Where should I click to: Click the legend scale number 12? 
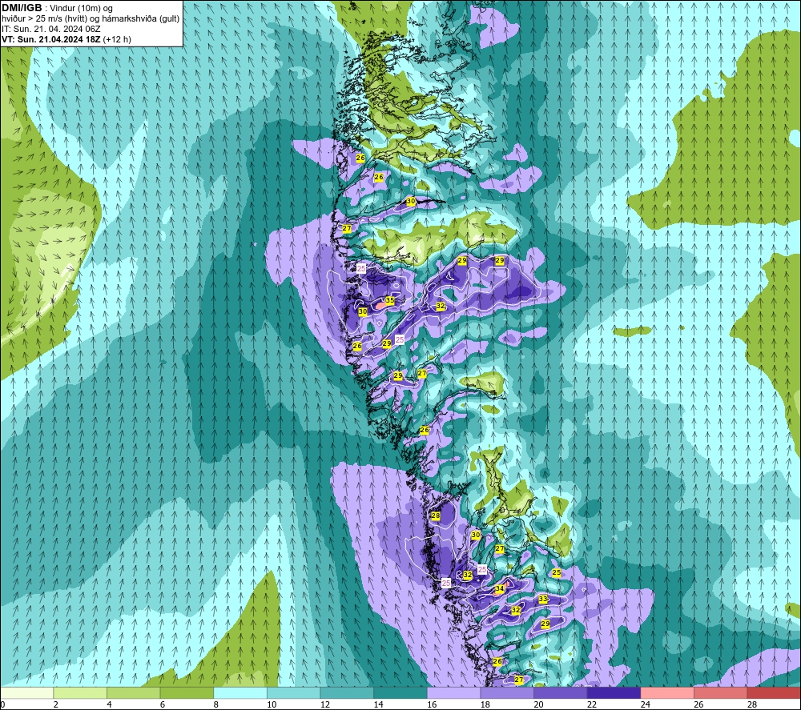click(325, 704)
